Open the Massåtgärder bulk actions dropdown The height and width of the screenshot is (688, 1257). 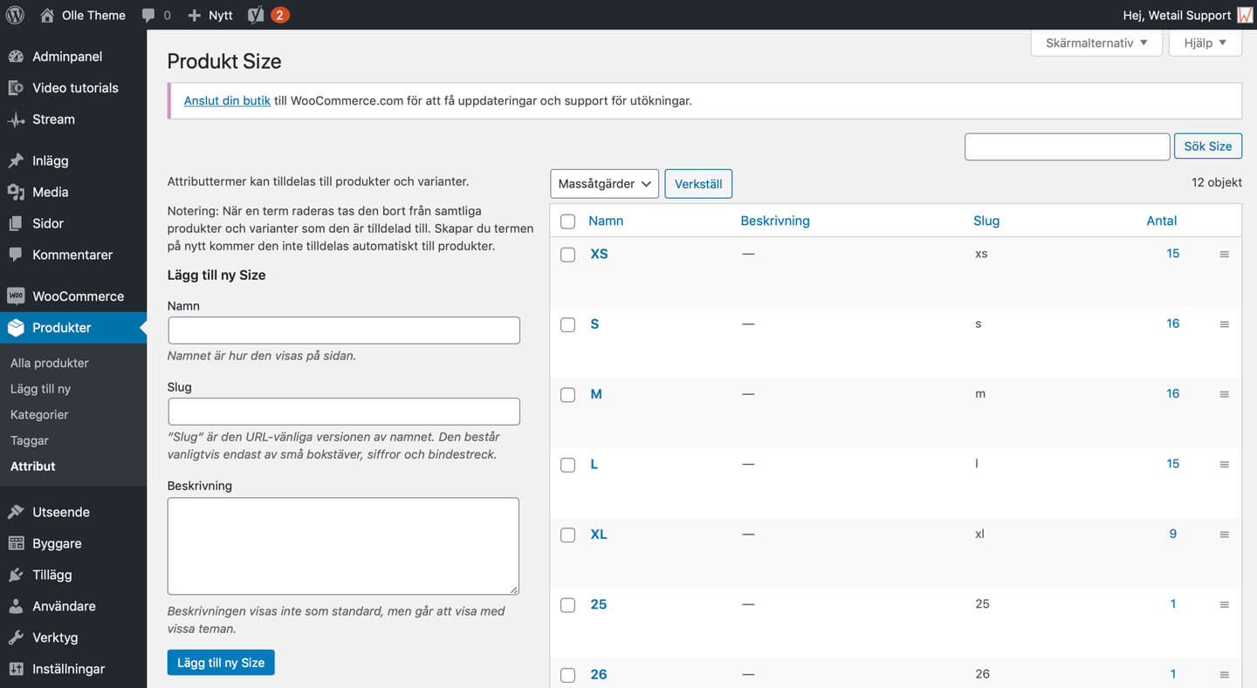click(605, 184)
